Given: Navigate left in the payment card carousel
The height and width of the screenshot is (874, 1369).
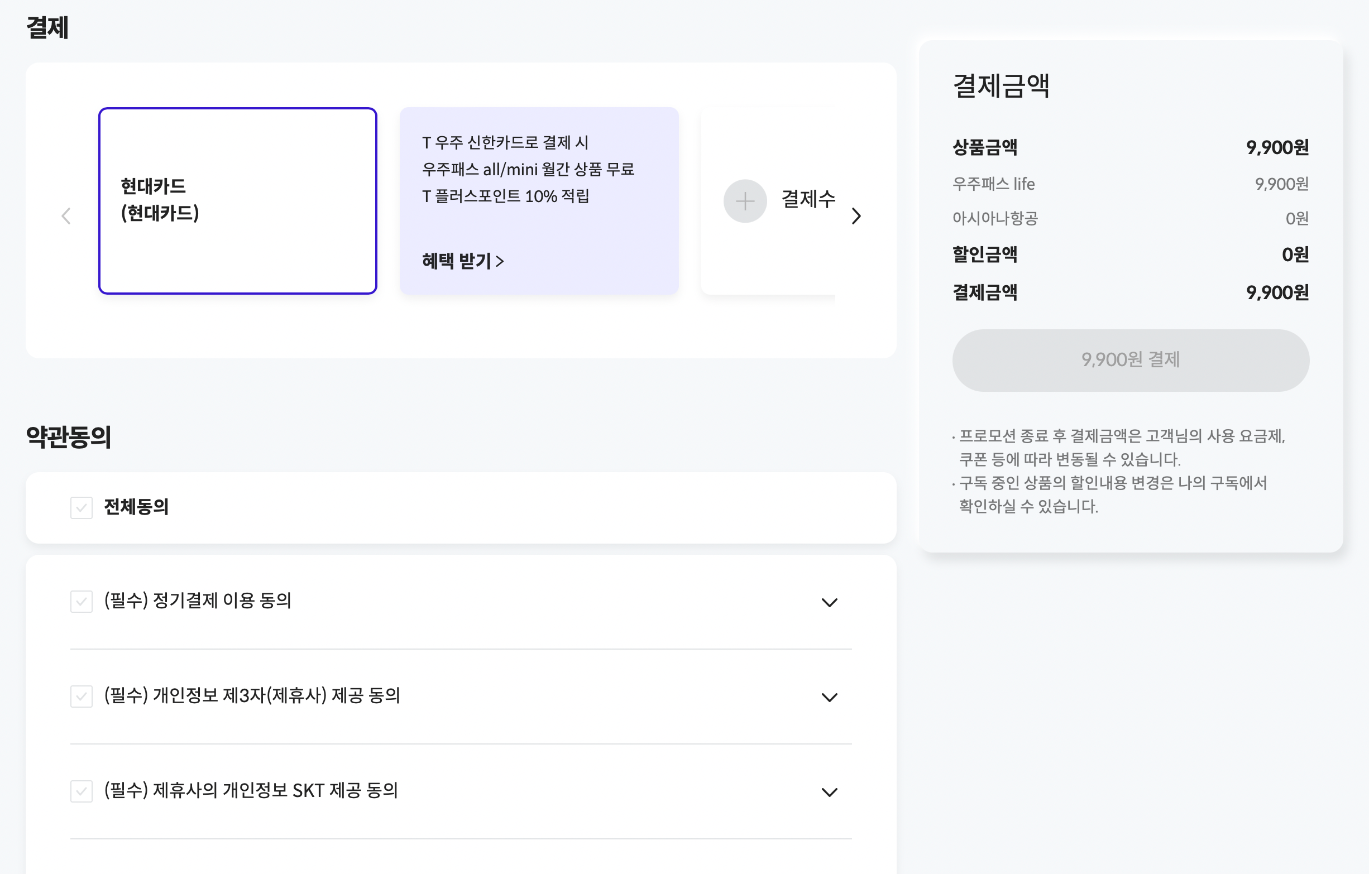Looking at the screenshot, I should pyautogui.click(x=65, y=216).
